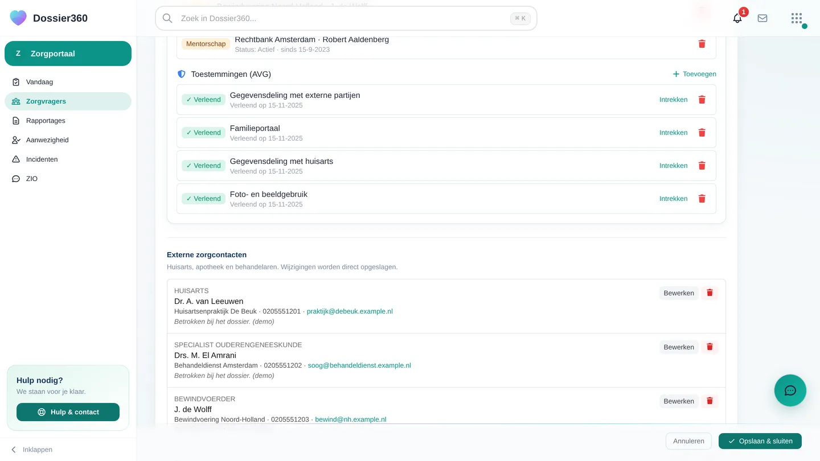This screenshot has height=461, width=820.
Task: Remove contact Dr. A. van Leeuwen
Action: tap(710, 293)
